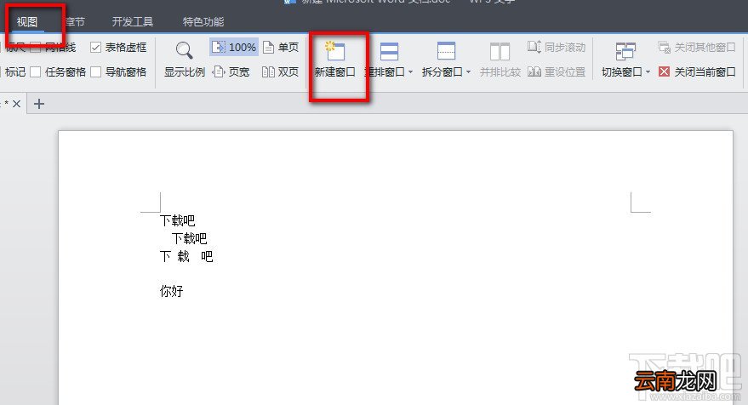Close the current document tab
748x405 pixels.
(x=17, y=104)
